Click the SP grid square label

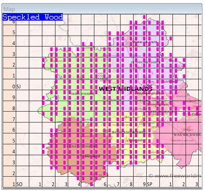coord(150,184)
